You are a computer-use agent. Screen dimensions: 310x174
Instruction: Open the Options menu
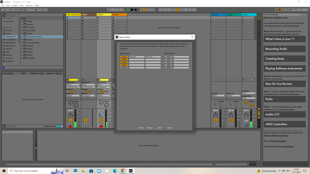coord(29,5)
